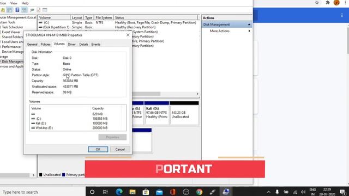
Task: Click the checkmark properties toolbar icon
Action: coord(39,10)
